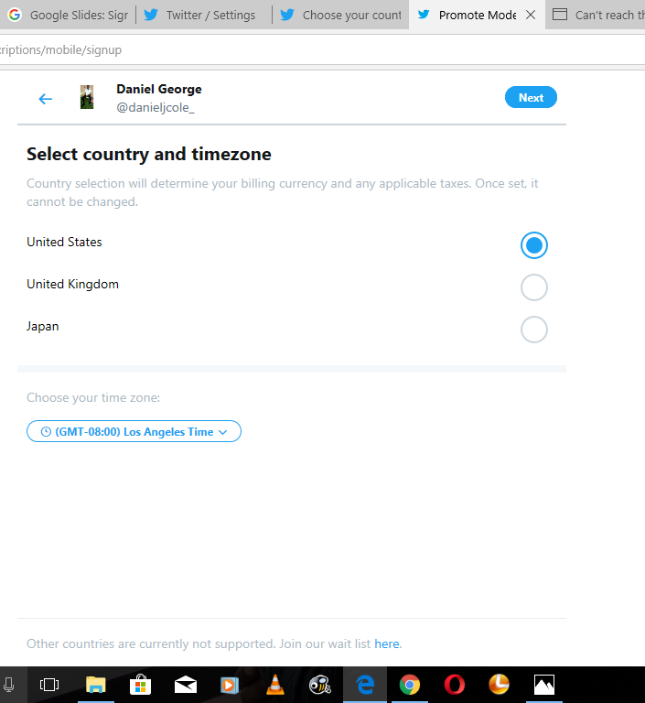
Task: Launch VLC media player cone icon
Action: [274, 685]
